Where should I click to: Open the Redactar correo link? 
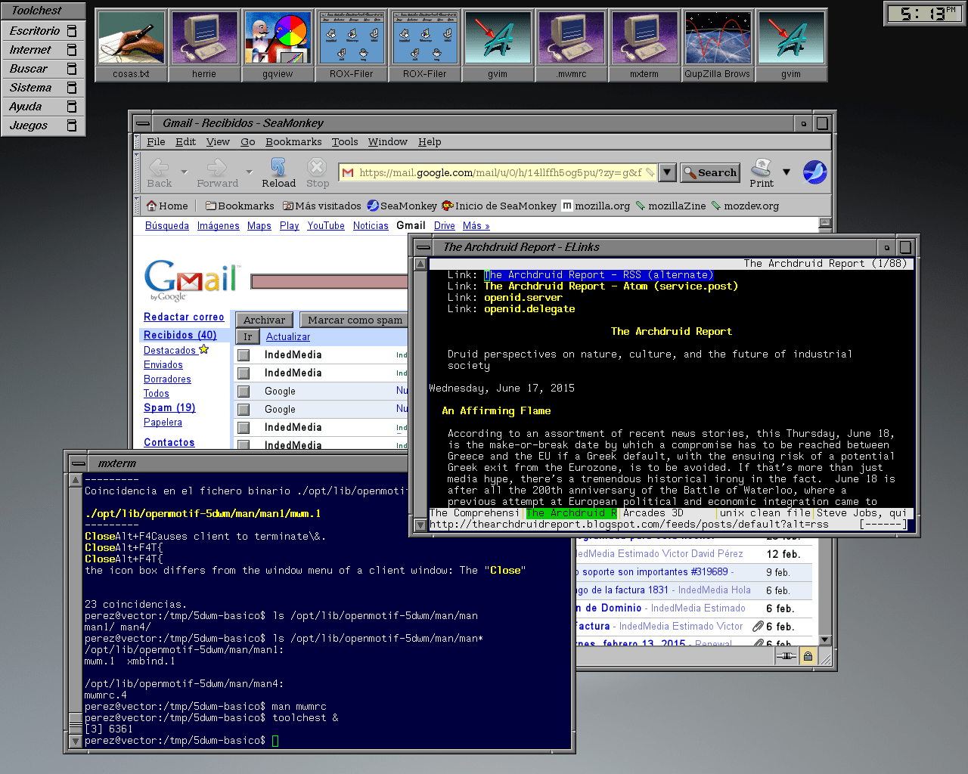click(x=184, y=317)
